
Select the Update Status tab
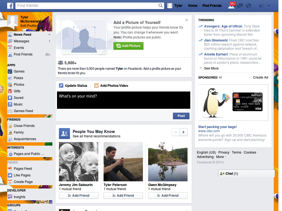click(x=73, y=86)
